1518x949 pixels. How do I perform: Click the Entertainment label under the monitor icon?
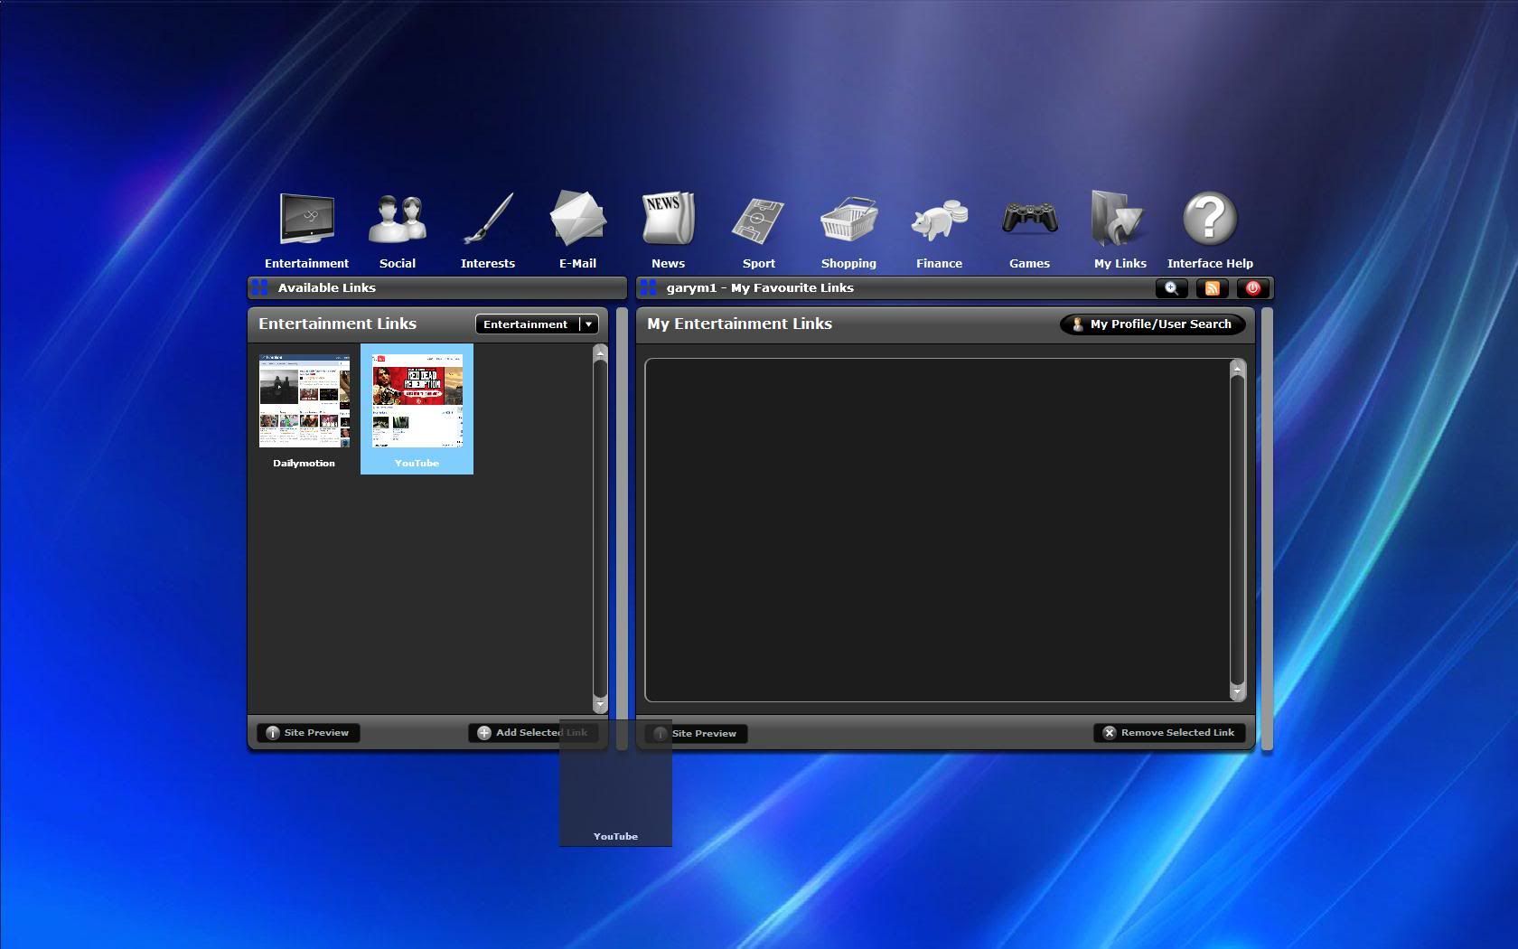pyautogui.click(x=306, y=264)
